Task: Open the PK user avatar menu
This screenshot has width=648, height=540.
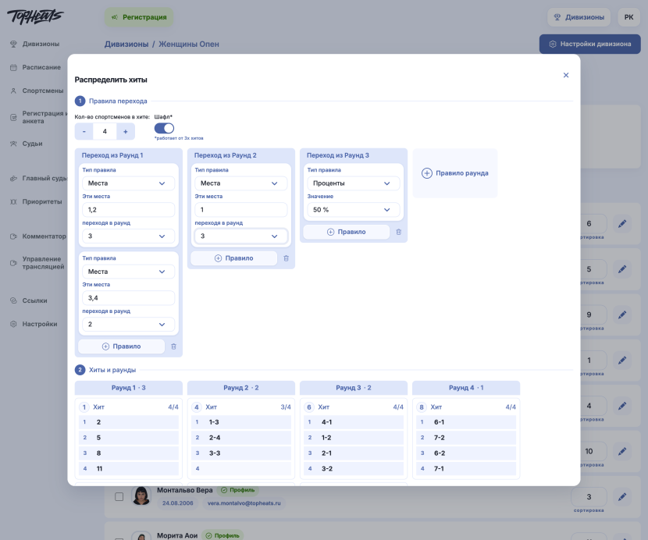Action: tap(628, 17)
